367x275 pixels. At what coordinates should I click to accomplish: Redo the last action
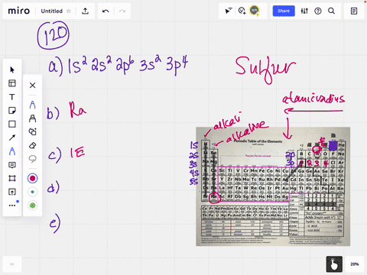(122, 11)
